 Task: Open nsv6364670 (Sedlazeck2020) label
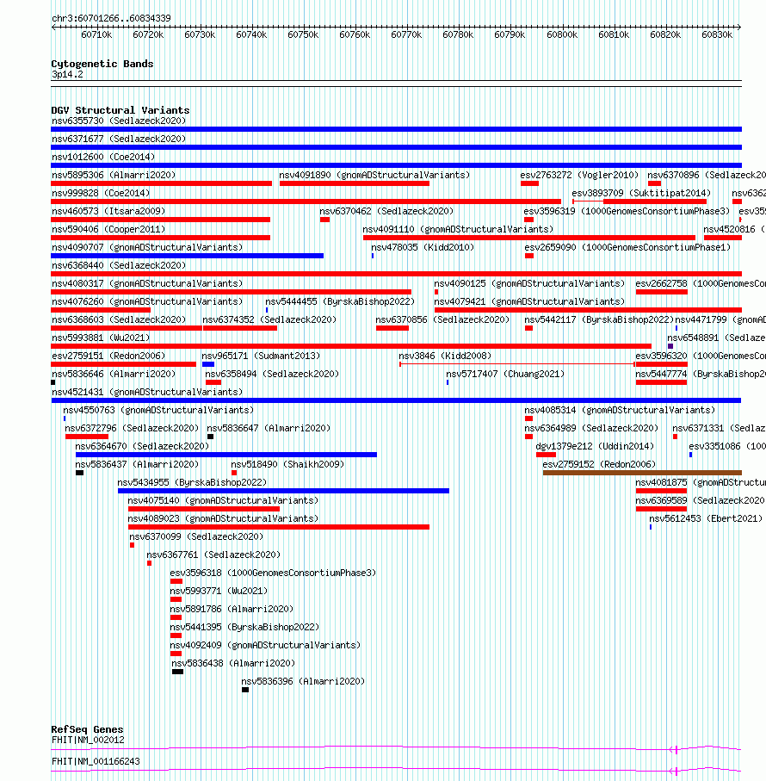[142, 446]
